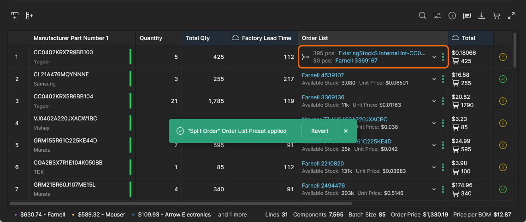Viewport: 526px width, 222px height.
Task: Click the Order List column header
Action: tap(315, 38)
